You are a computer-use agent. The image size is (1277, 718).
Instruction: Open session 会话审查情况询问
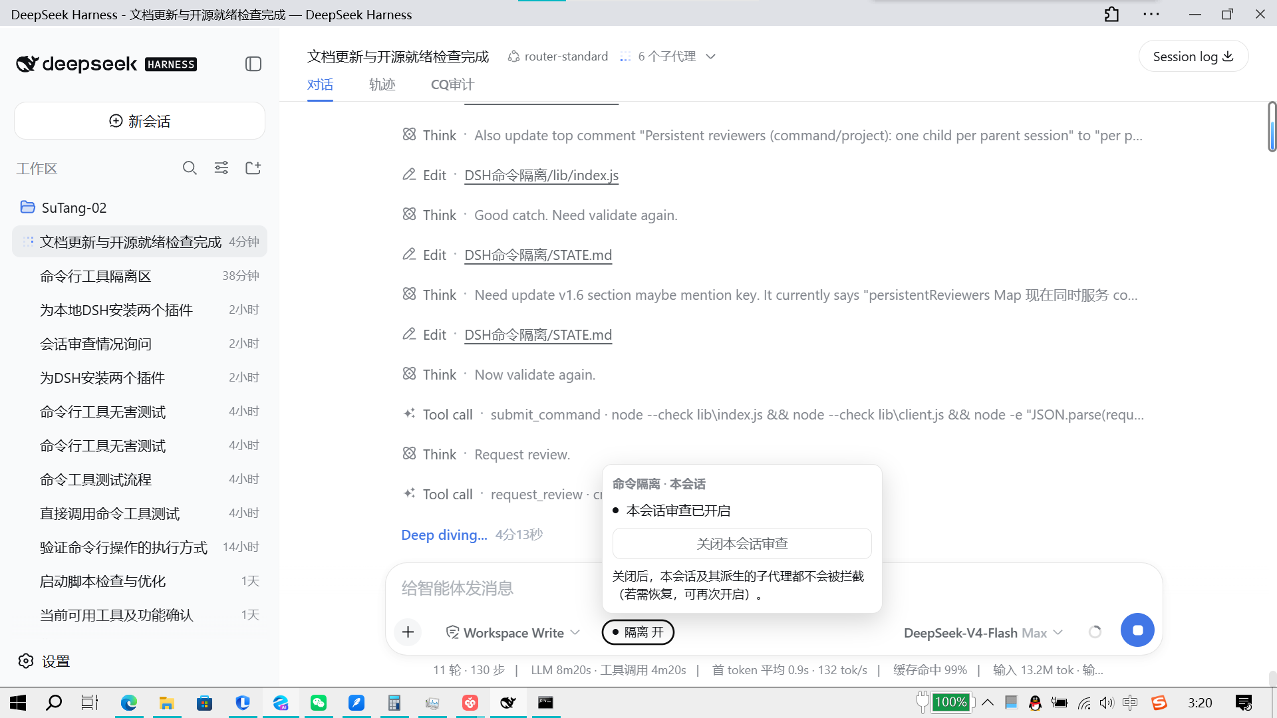[x=140, y=344]
